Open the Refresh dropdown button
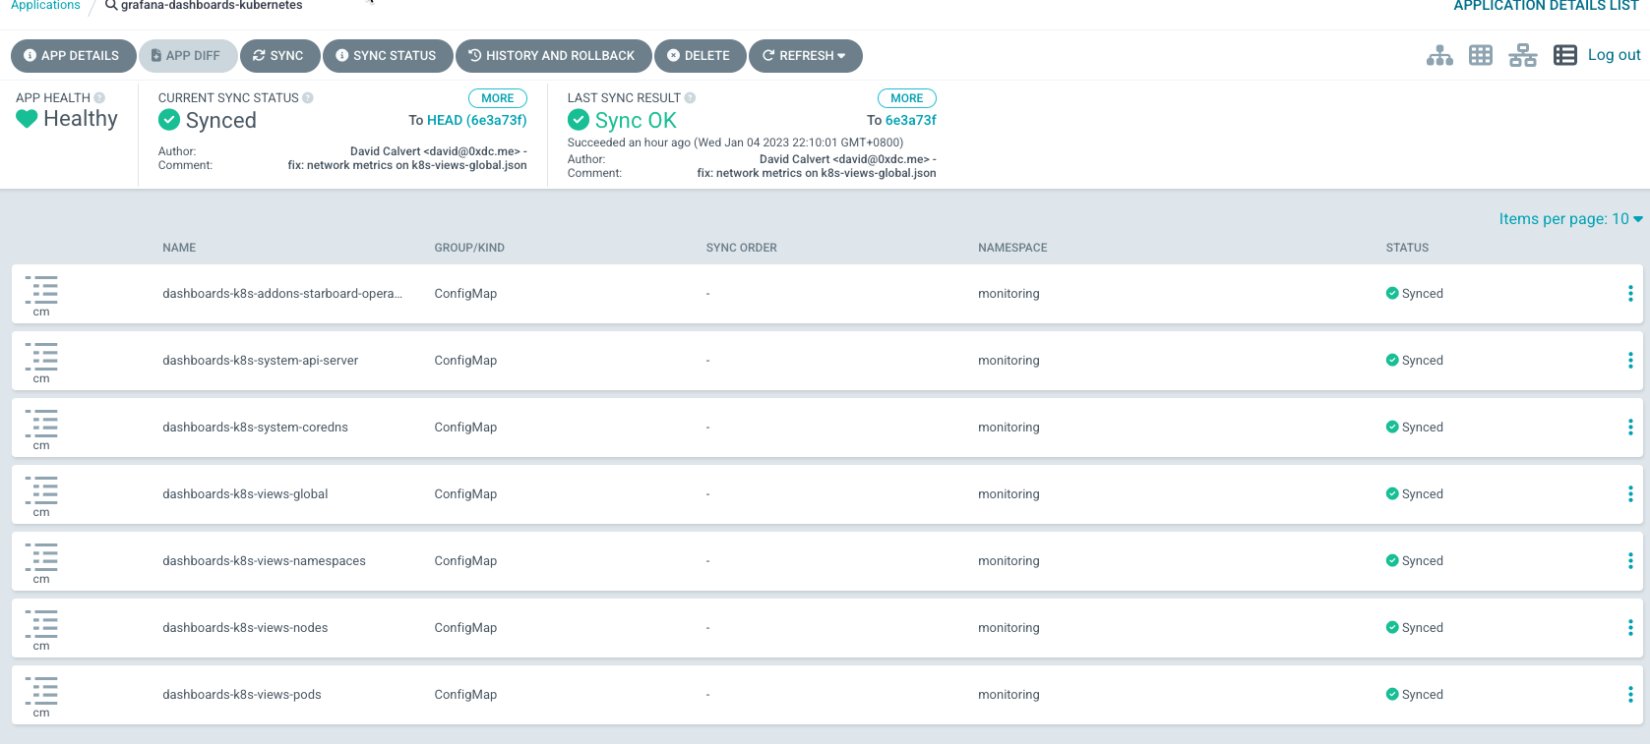This screenshot has width=1650, height=744. [805, 56]
